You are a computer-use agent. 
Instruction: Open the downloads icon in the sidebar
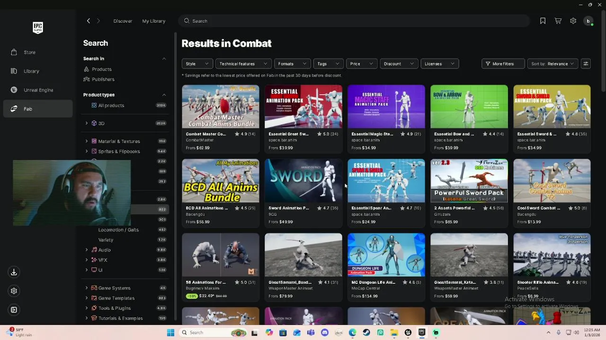(14, 272)
